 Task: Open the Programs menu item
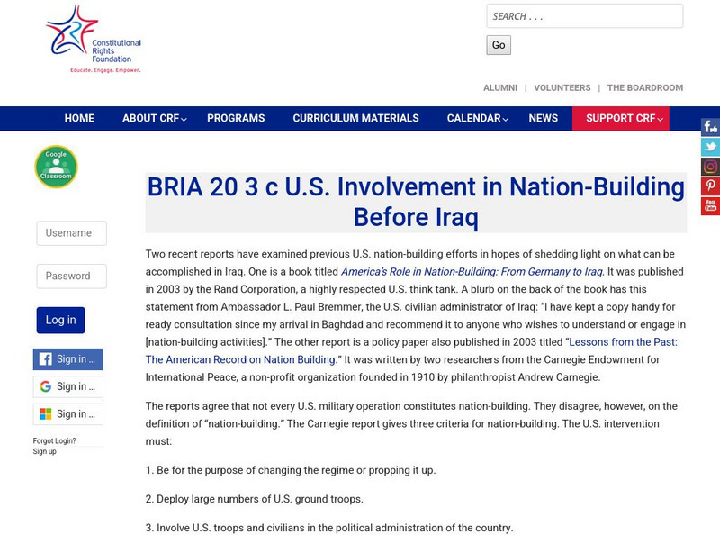pyautogui.click(x=236, y=118)
